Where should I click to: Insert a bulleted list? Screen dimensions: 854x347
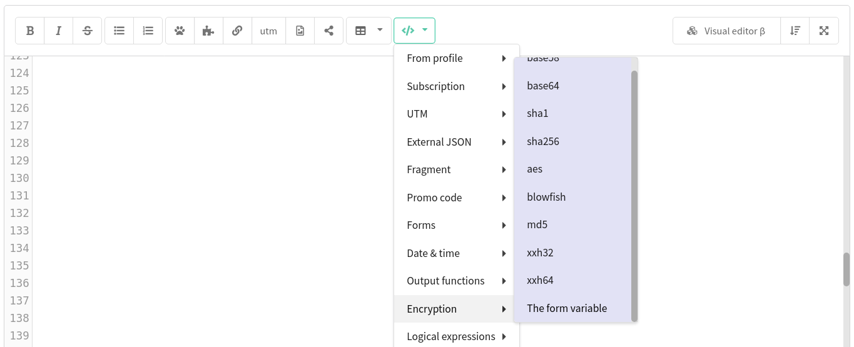tap(119, 31)
